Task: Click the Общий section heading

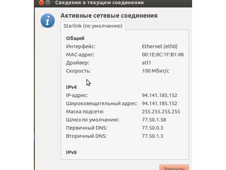Action: [x=75, y=38]
